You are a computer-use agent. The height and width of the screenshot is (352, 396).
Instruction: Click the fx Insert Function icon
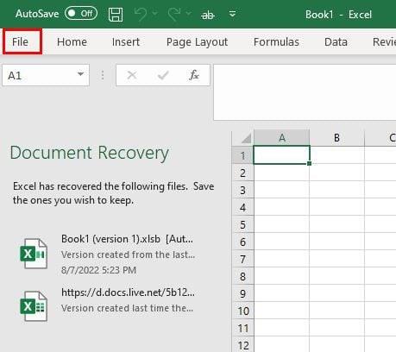[x=194, y=75]
